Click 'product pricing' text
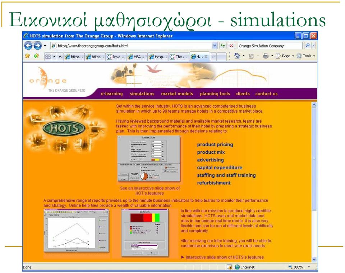The image size is (345, 273). [215, 145]
